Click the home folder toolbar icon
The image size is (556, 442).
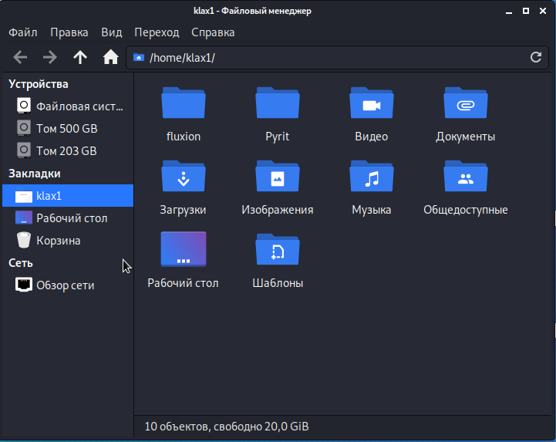coord(110,57)
